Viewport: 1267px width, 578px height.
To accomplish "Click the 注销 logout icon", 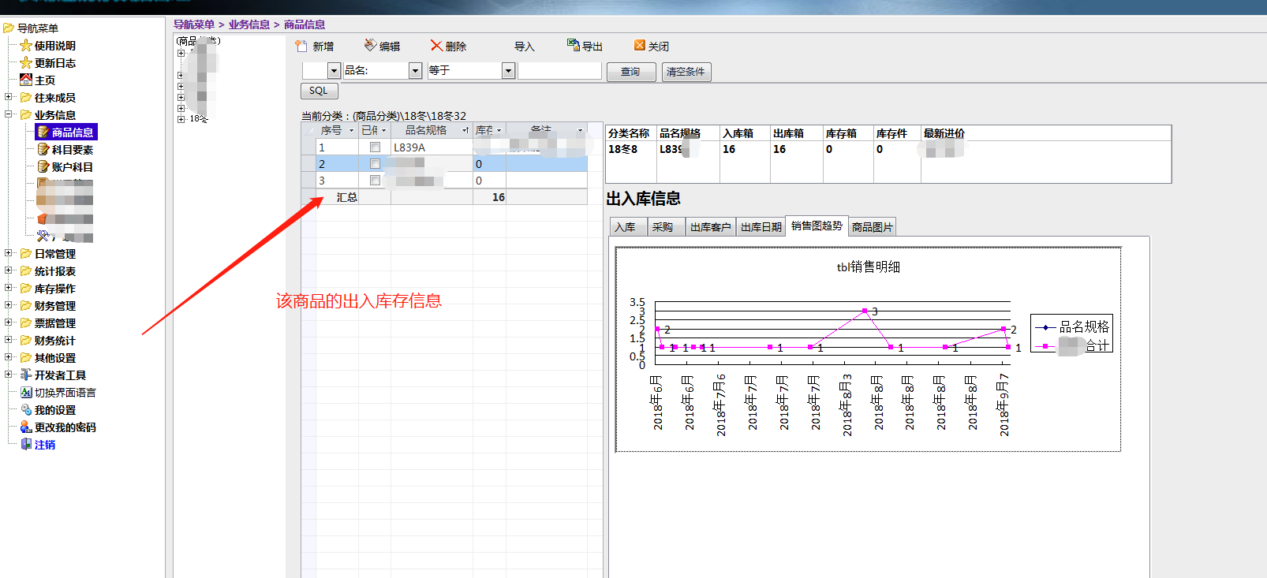I will (26, 445).
